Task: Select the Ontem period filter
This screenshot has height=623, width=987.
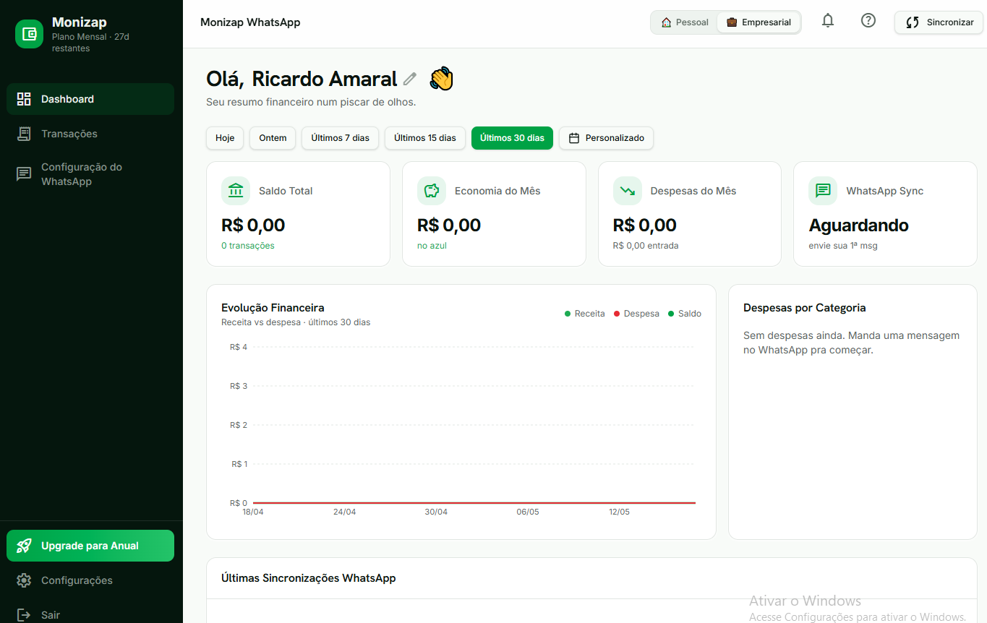Action: (x=273, y=138)
